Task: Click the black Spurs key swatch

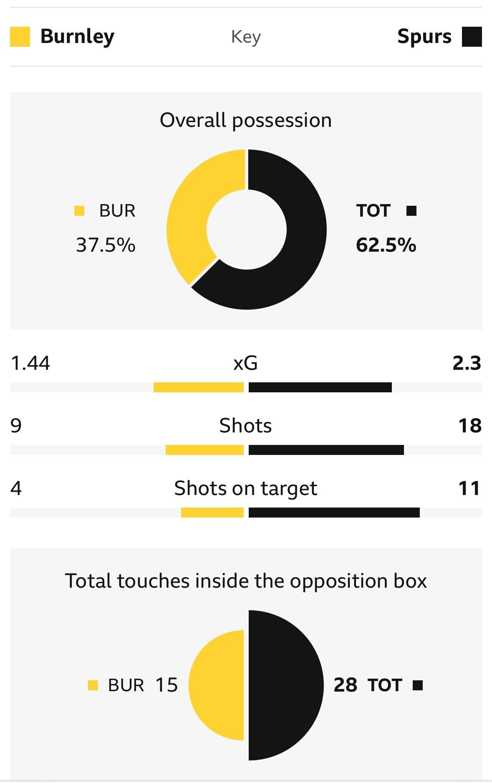Action: [x=472, y=37]
